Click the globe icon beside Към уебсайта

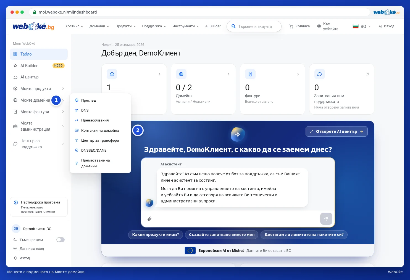[319, 27]
